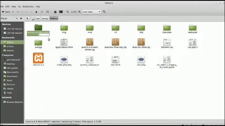The image size is (225, 126).
Task: Select the first 150 GB Volume device
Action: (13, 29)
